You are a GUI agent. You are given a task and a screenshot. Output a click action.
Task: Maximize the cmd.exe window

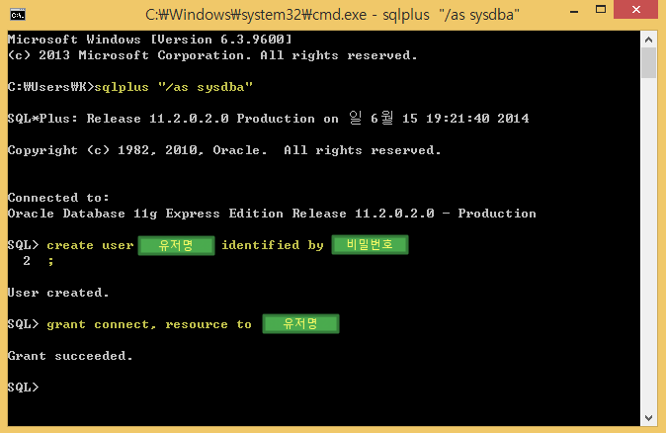(601, 10)
